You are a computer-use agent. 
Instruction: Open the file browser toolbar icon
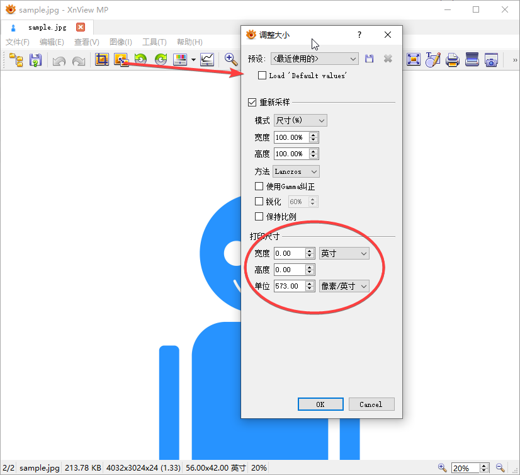16,60
